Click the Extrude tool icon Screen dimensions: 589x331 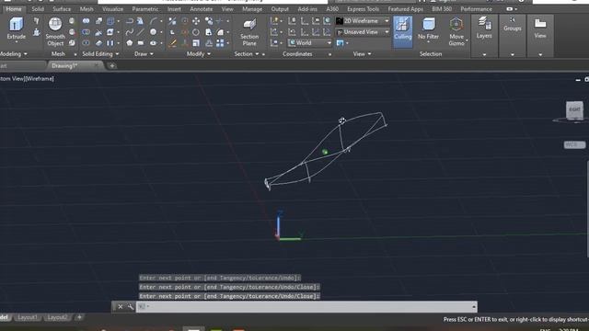tap(16, 25)
